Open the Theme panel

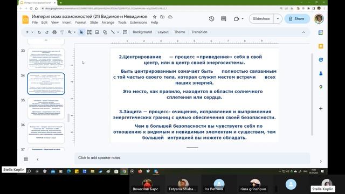[180, 32]
